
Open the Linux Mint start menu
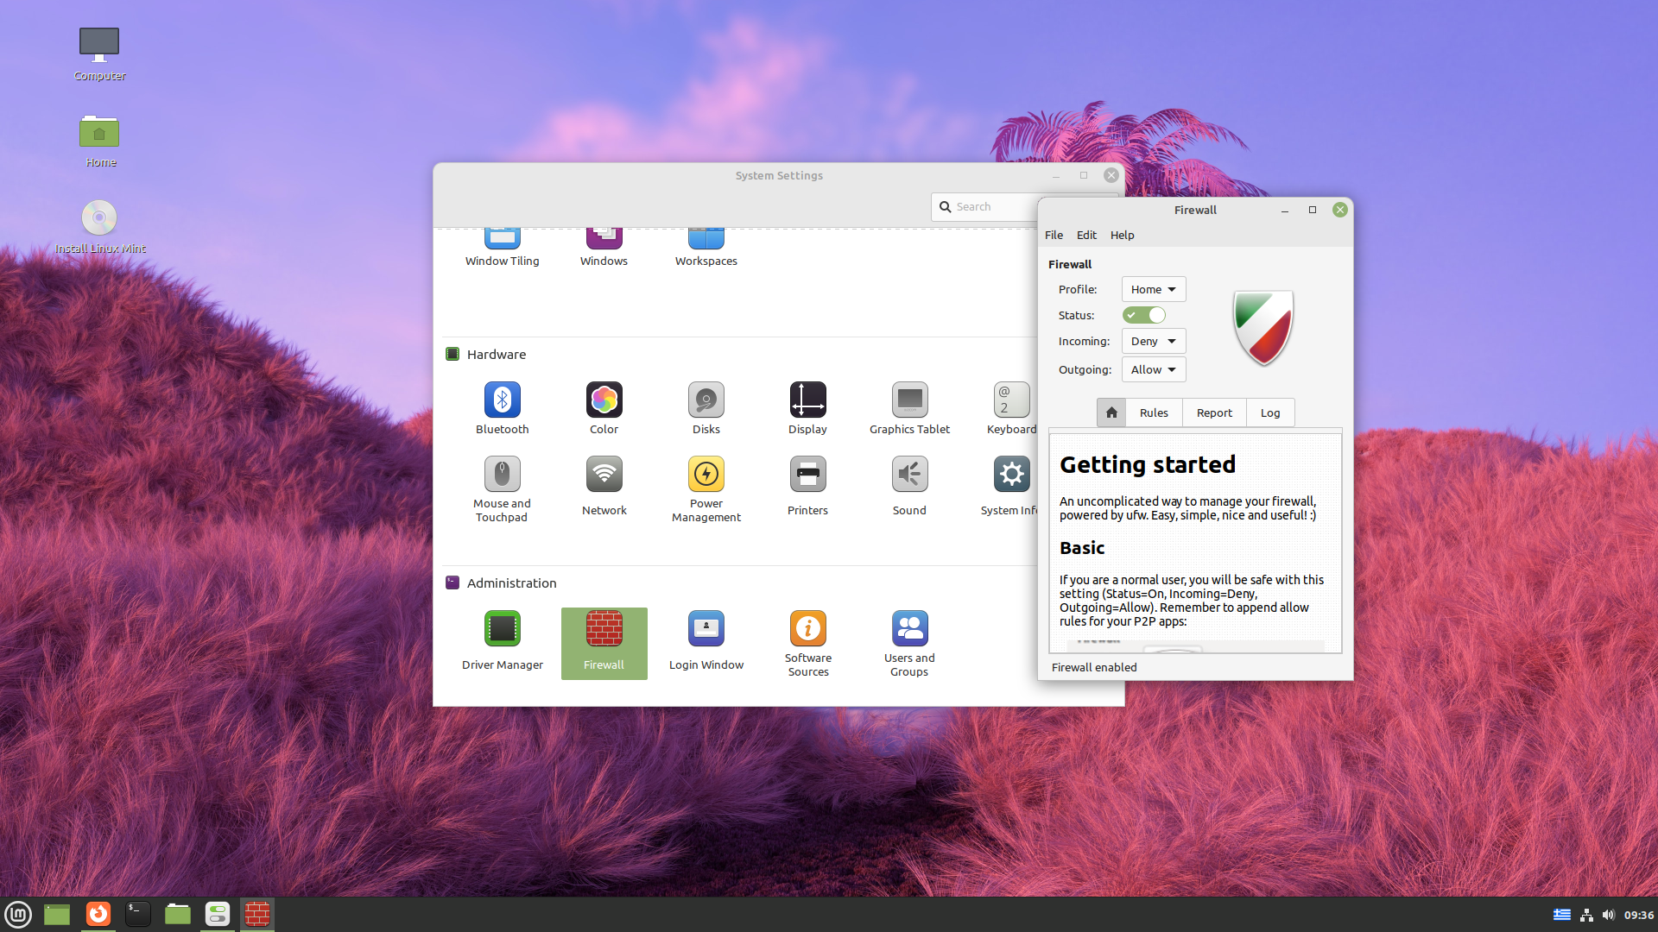click(x=18, y=914)
